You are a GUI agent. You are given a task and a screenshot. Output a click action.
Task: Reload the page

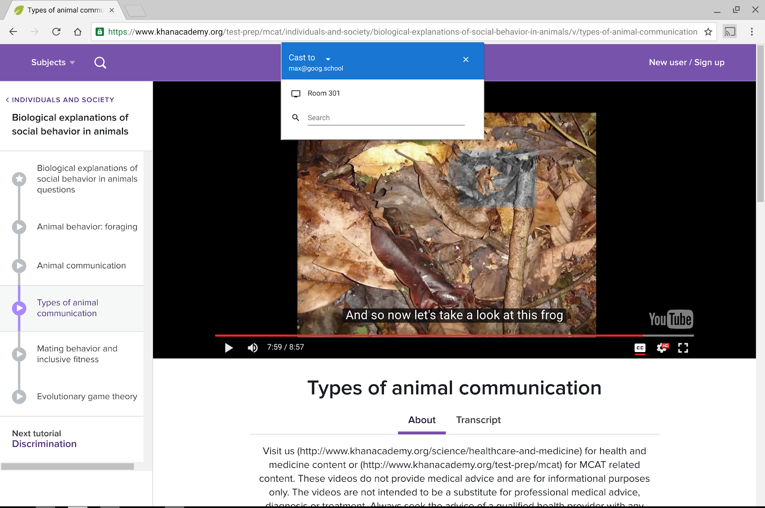(56, 32)
